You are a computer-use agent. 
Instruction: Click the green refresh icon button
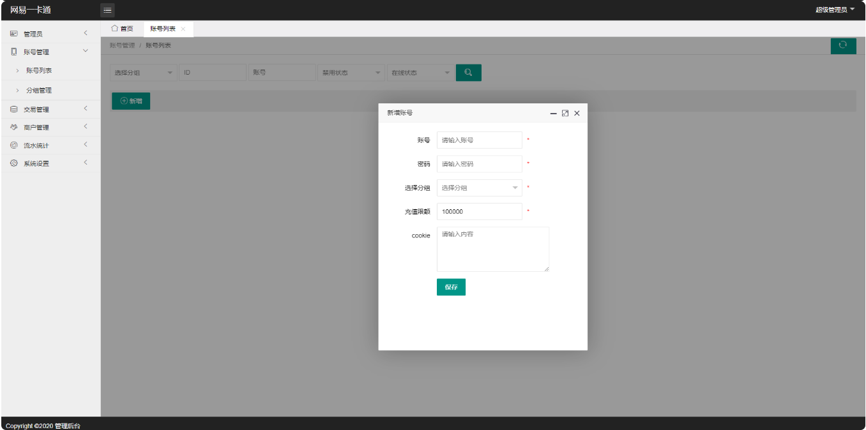(x=843, y=45)
